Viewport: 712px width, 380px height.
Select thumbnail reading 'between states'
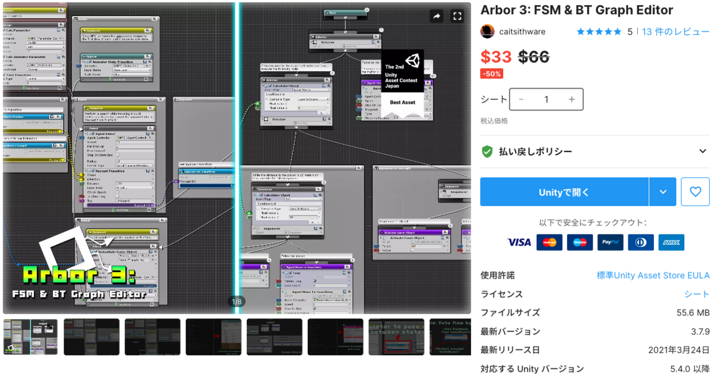point(396,337)
